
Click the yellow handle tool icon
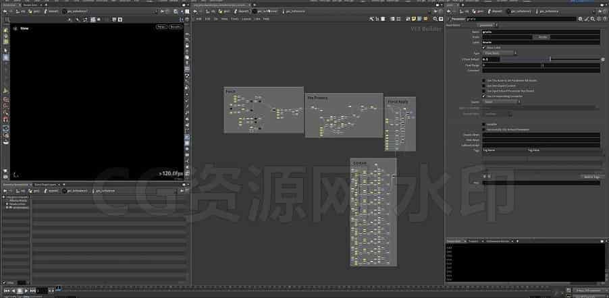[5, 90]
